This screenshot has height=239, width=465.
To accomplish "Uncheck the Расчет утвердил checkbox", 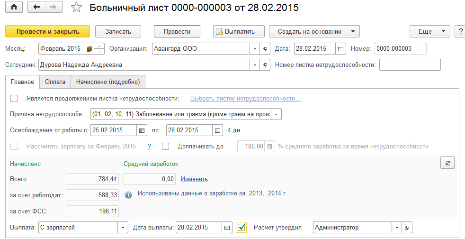I will pyautogui.click(x=241, y=228).
